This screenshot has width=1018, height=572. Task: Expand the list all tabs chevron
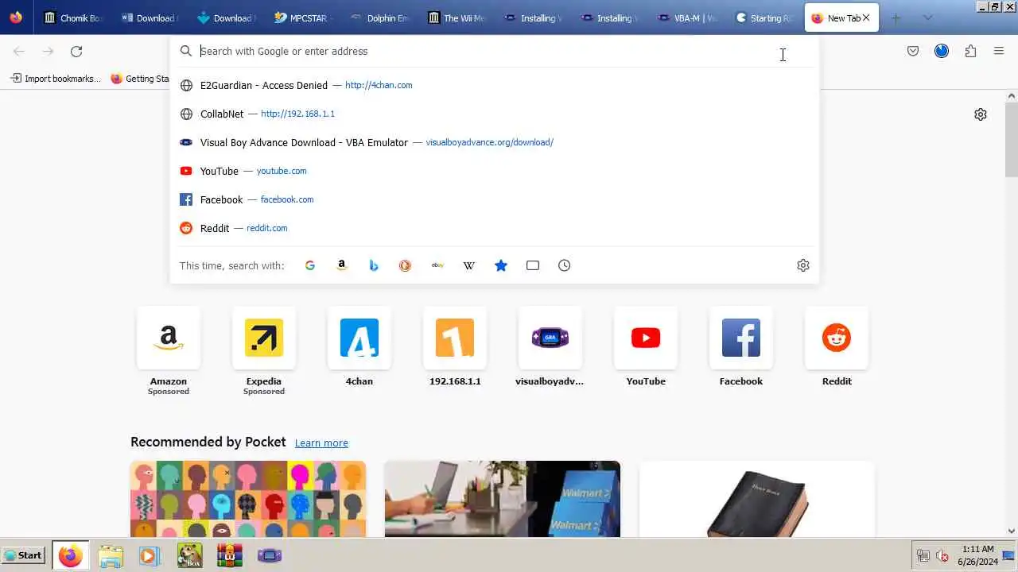[x=927, y=17]
